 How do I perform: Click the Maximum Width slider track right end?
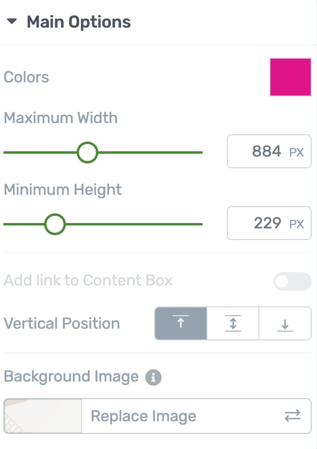[199, 152]
